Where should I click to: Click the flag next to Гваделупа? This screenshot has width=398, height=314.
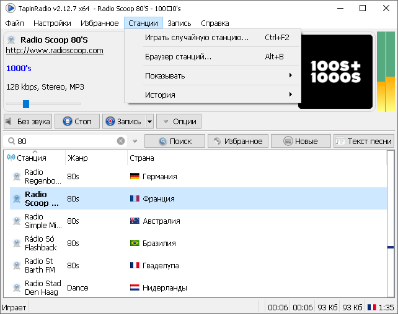pyautogui.click(x=135, y=265)
